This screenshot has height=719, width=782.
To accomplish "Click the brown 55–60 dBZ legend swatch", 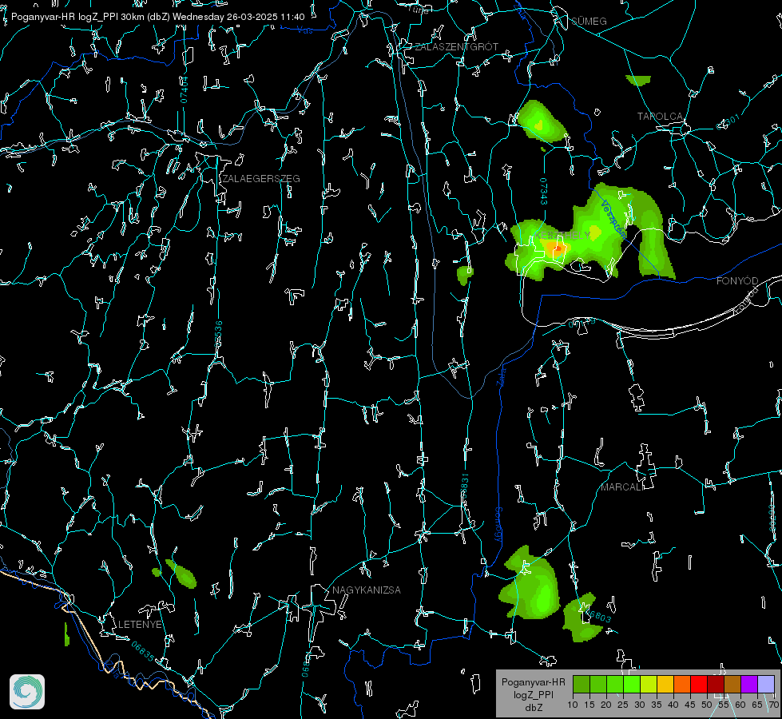I will [732, 684].
